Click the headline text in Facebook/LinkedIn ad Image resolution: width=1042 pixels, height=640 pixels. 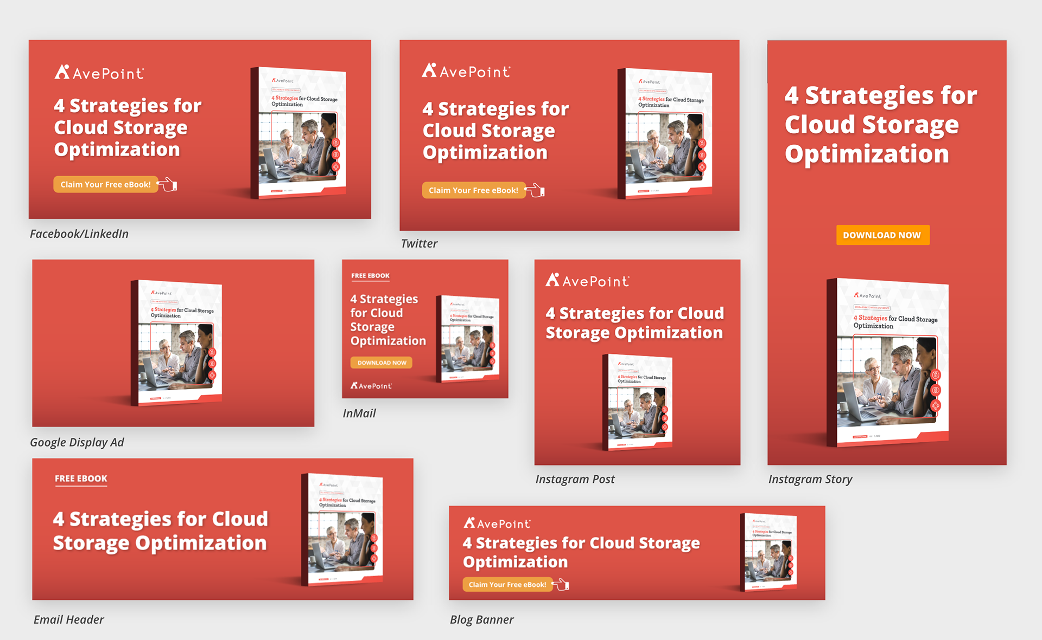[x=128, y=127]
